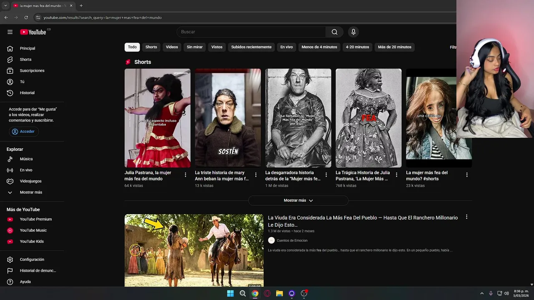The height and width of the screenshot is (300, 534).
Task: Select the 4-20 minutos chip
Action: pos(358,47)
